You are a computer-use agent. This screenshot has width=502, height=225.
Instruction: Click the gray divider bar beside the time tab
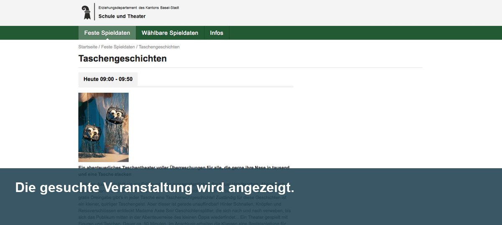[x=215, y=86]
